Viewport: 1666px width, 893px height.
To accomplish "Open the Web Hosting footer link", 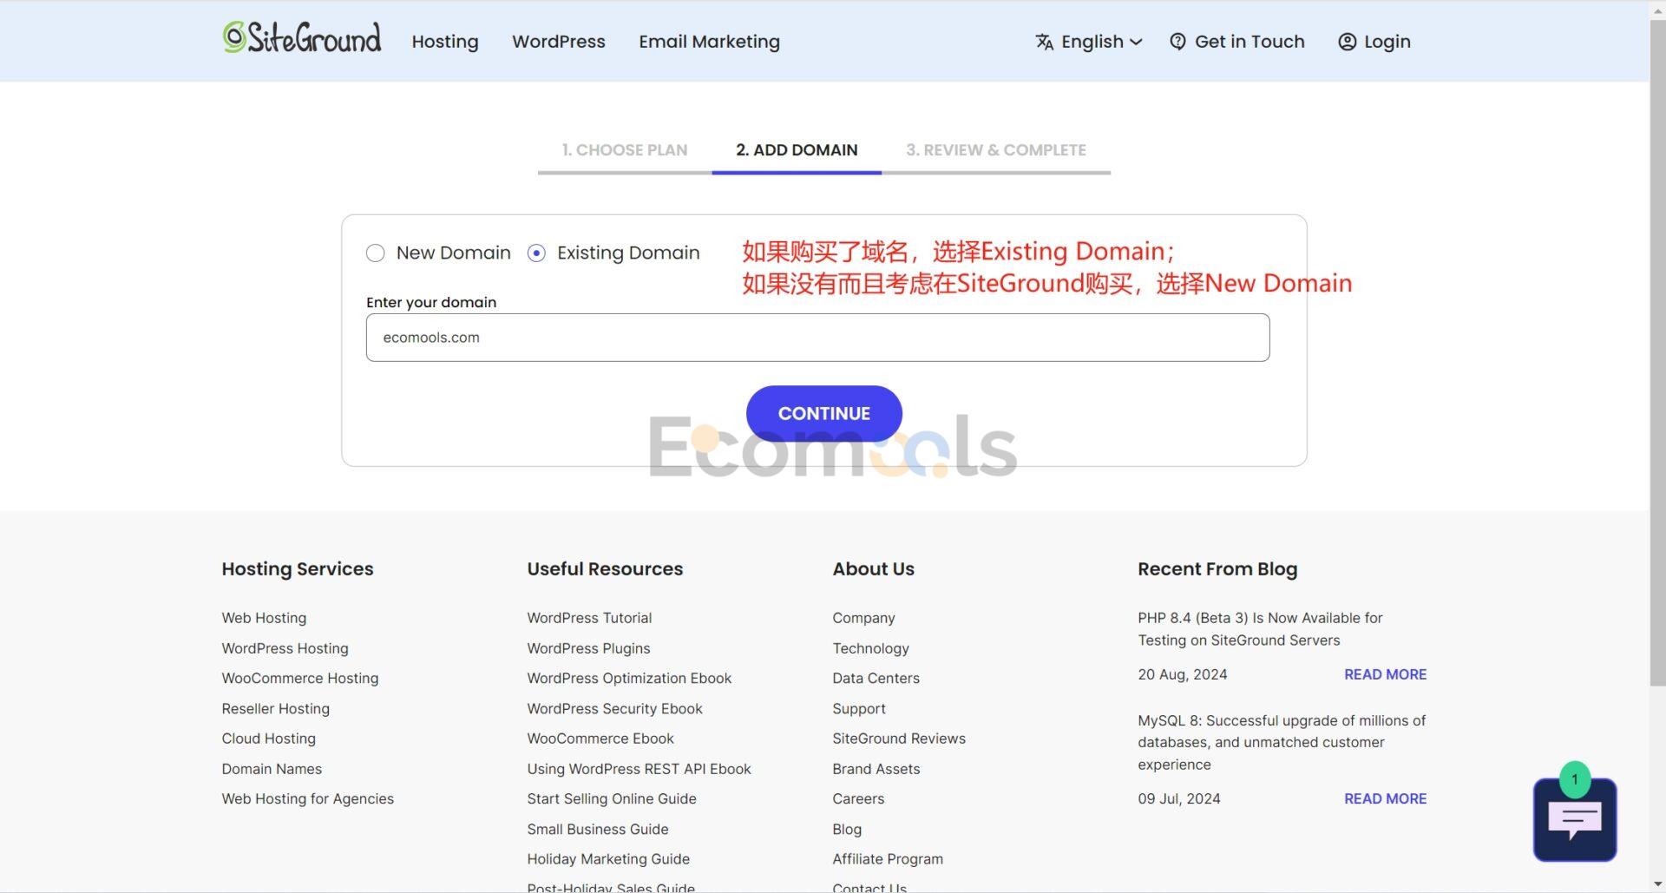I will point(264,618).
